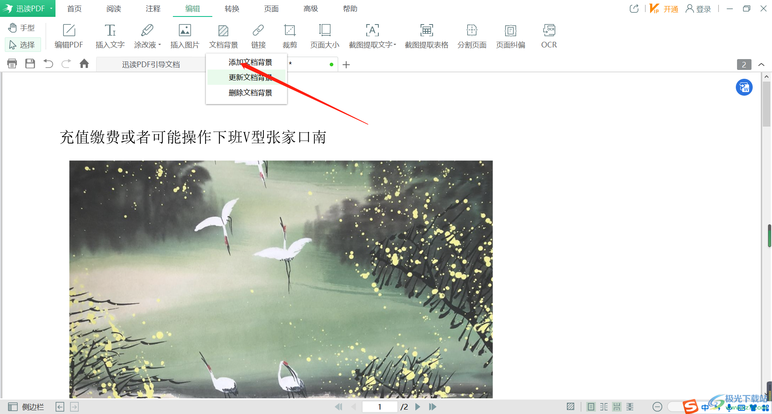Viewport: 772px width, 414px height.
Task: Switch to the 注释 tab
Action: 153,8
